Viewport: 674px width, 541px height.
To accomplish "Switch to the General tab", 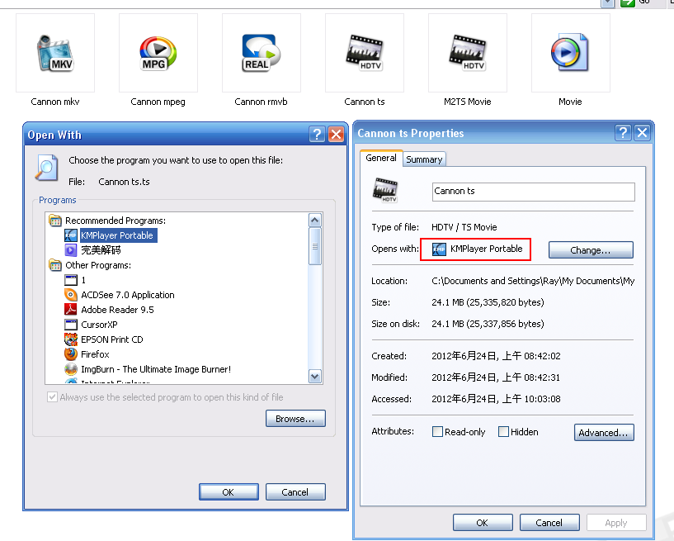I will pos(381,158).
